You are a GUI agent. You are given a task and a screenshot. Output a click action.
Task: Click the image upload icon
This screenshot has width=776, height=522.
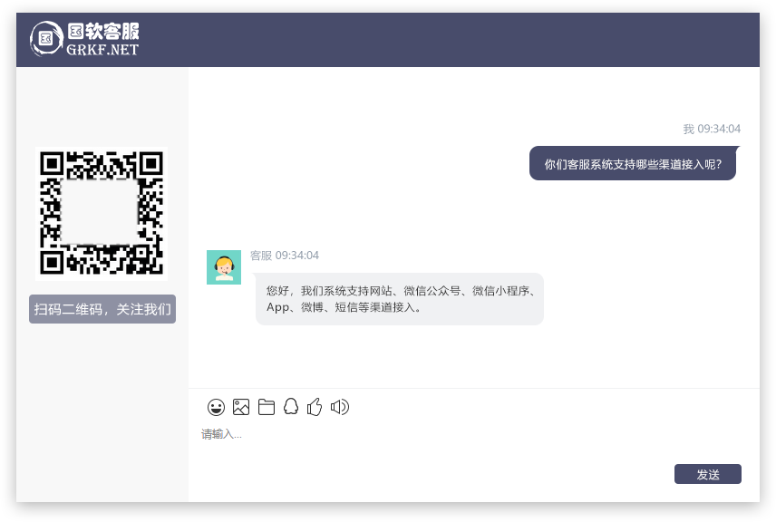tap(241, 407)
